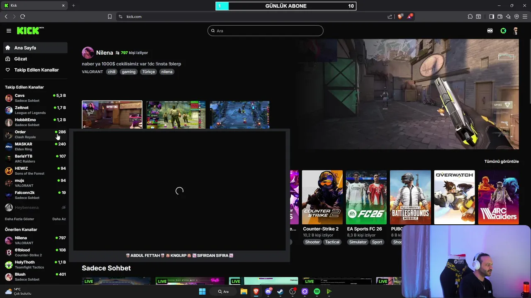Image resolution: width=531 pixels, height=298 pixels.
Task: Click the Simulator tag under EA Sports FC 26
Action: [x=358, y=242]
